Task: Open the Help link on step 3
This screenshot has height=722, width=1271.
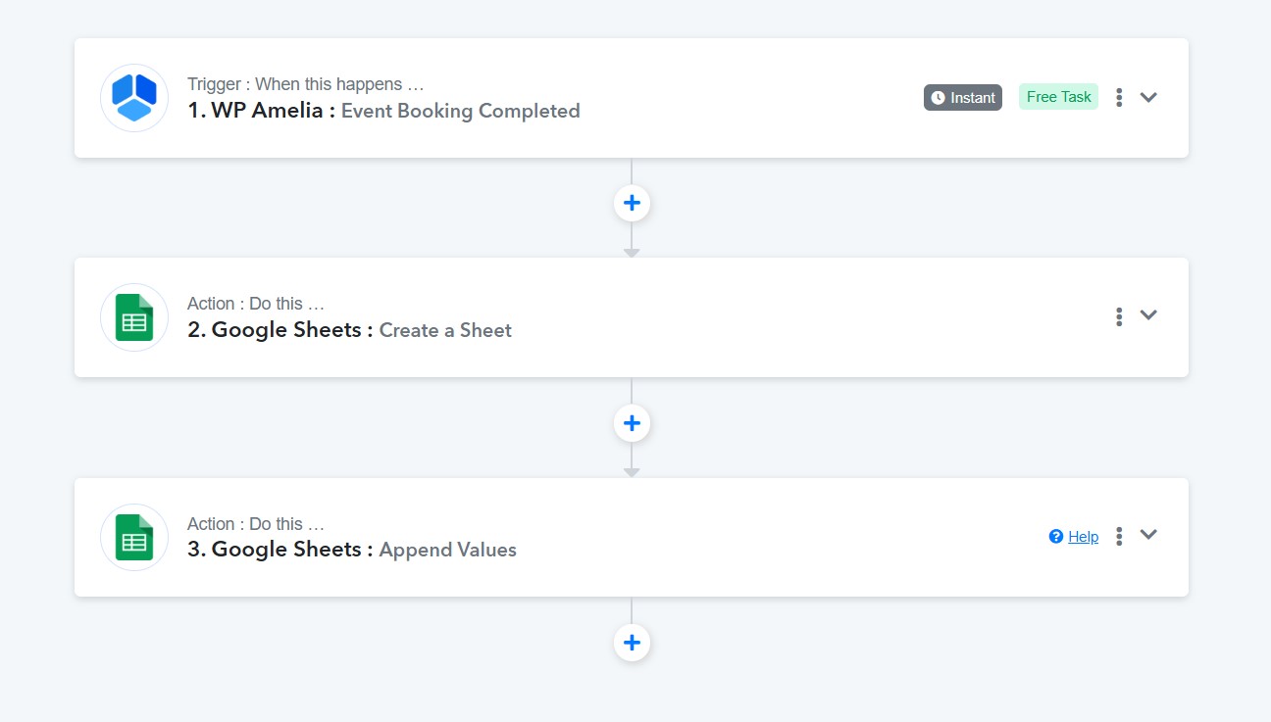Action: point(1083,536)
